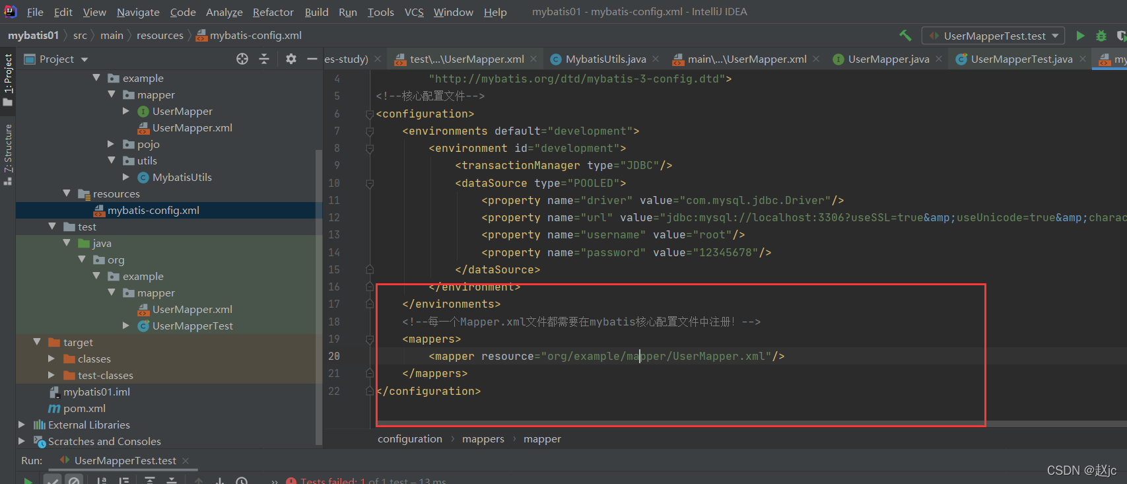The height and width of the screenshot is (484, 1127).
Task: Open the Refactor menu
Action: click(x=273, y=12)
